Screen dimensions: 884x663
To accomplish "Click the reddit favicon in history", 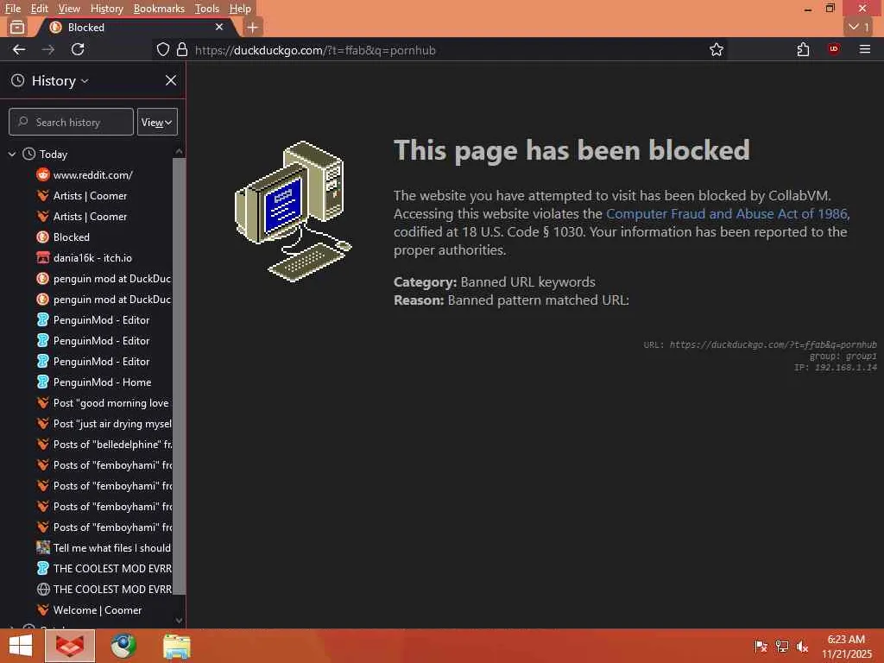I will (43, 174).
